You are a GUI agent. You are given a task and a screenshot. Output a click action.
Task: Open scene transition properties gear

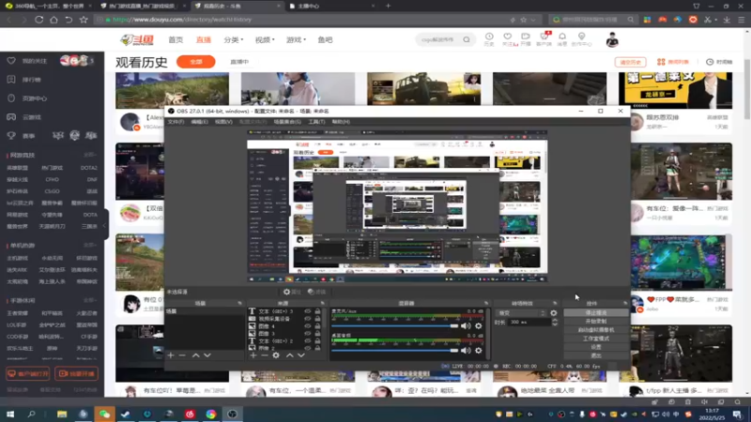[554, 313]
